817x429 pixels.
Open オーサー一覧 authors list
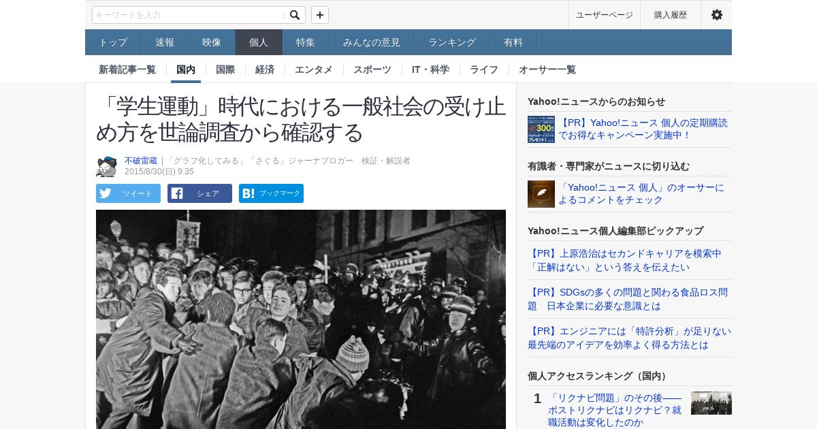tap(547, 69)
